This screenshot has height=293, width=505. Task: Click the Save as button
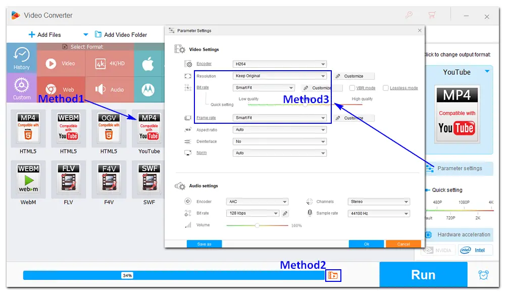pos(204,244)
